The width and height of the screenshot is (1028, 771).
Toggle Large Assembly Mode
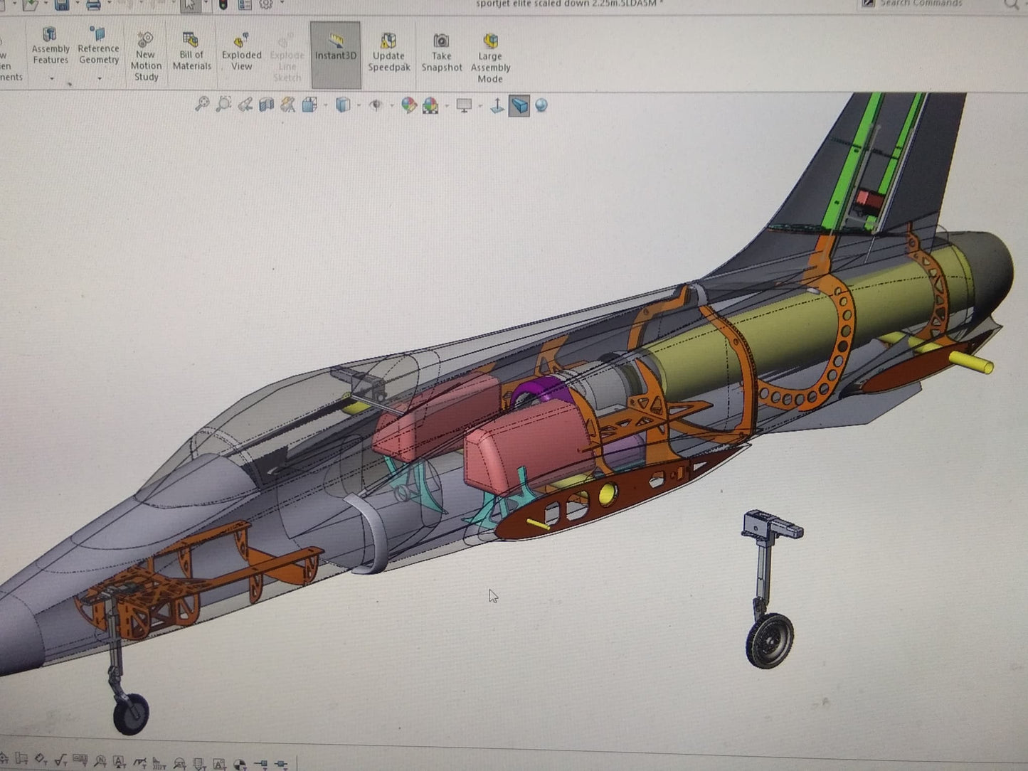click(490, 58)
